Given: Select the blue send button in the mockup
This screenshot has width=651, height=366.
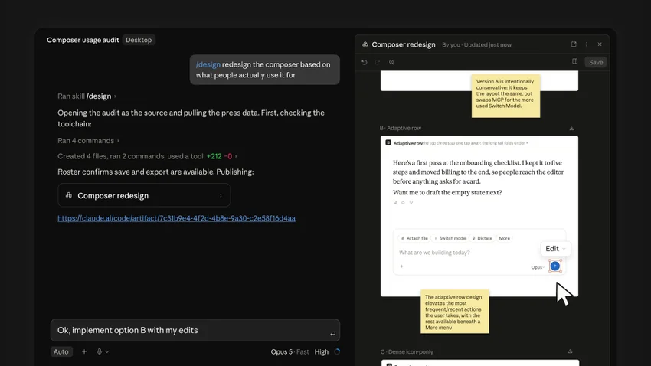Looking at the screenshot, I should (555, 266).
